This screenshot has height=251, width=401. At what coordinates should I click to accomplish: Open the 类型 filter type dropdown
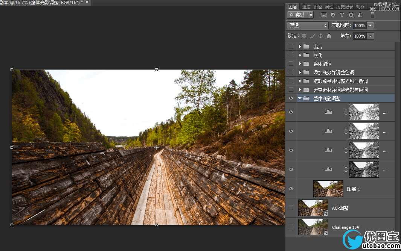click(300, 15)
